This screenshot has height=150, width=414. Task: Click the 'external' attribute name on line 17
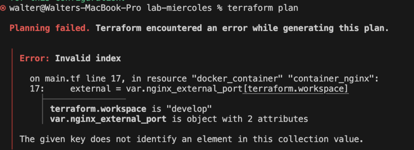tap(91, 89)
